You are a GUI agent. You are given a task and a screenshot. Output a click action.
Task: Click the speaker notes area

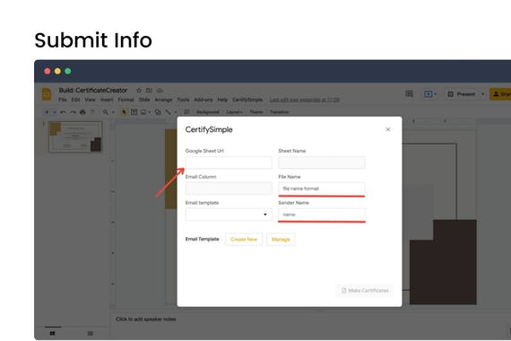click(x=145, y=319)
